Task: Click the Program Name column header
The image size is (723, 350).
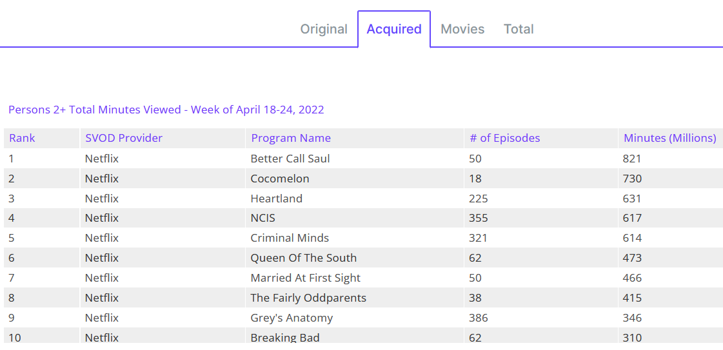Action: pos(291,138)
